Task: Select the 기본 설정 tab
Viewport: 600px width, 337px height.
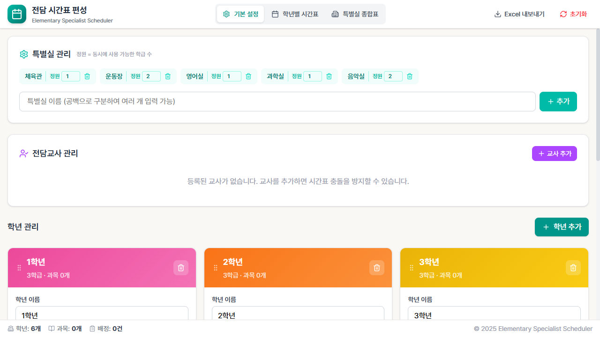Action: click(240, 14)
